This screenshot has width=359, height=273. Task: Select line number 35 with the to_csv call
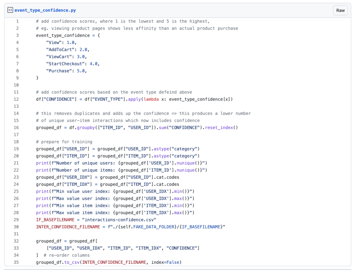[16, 262]
